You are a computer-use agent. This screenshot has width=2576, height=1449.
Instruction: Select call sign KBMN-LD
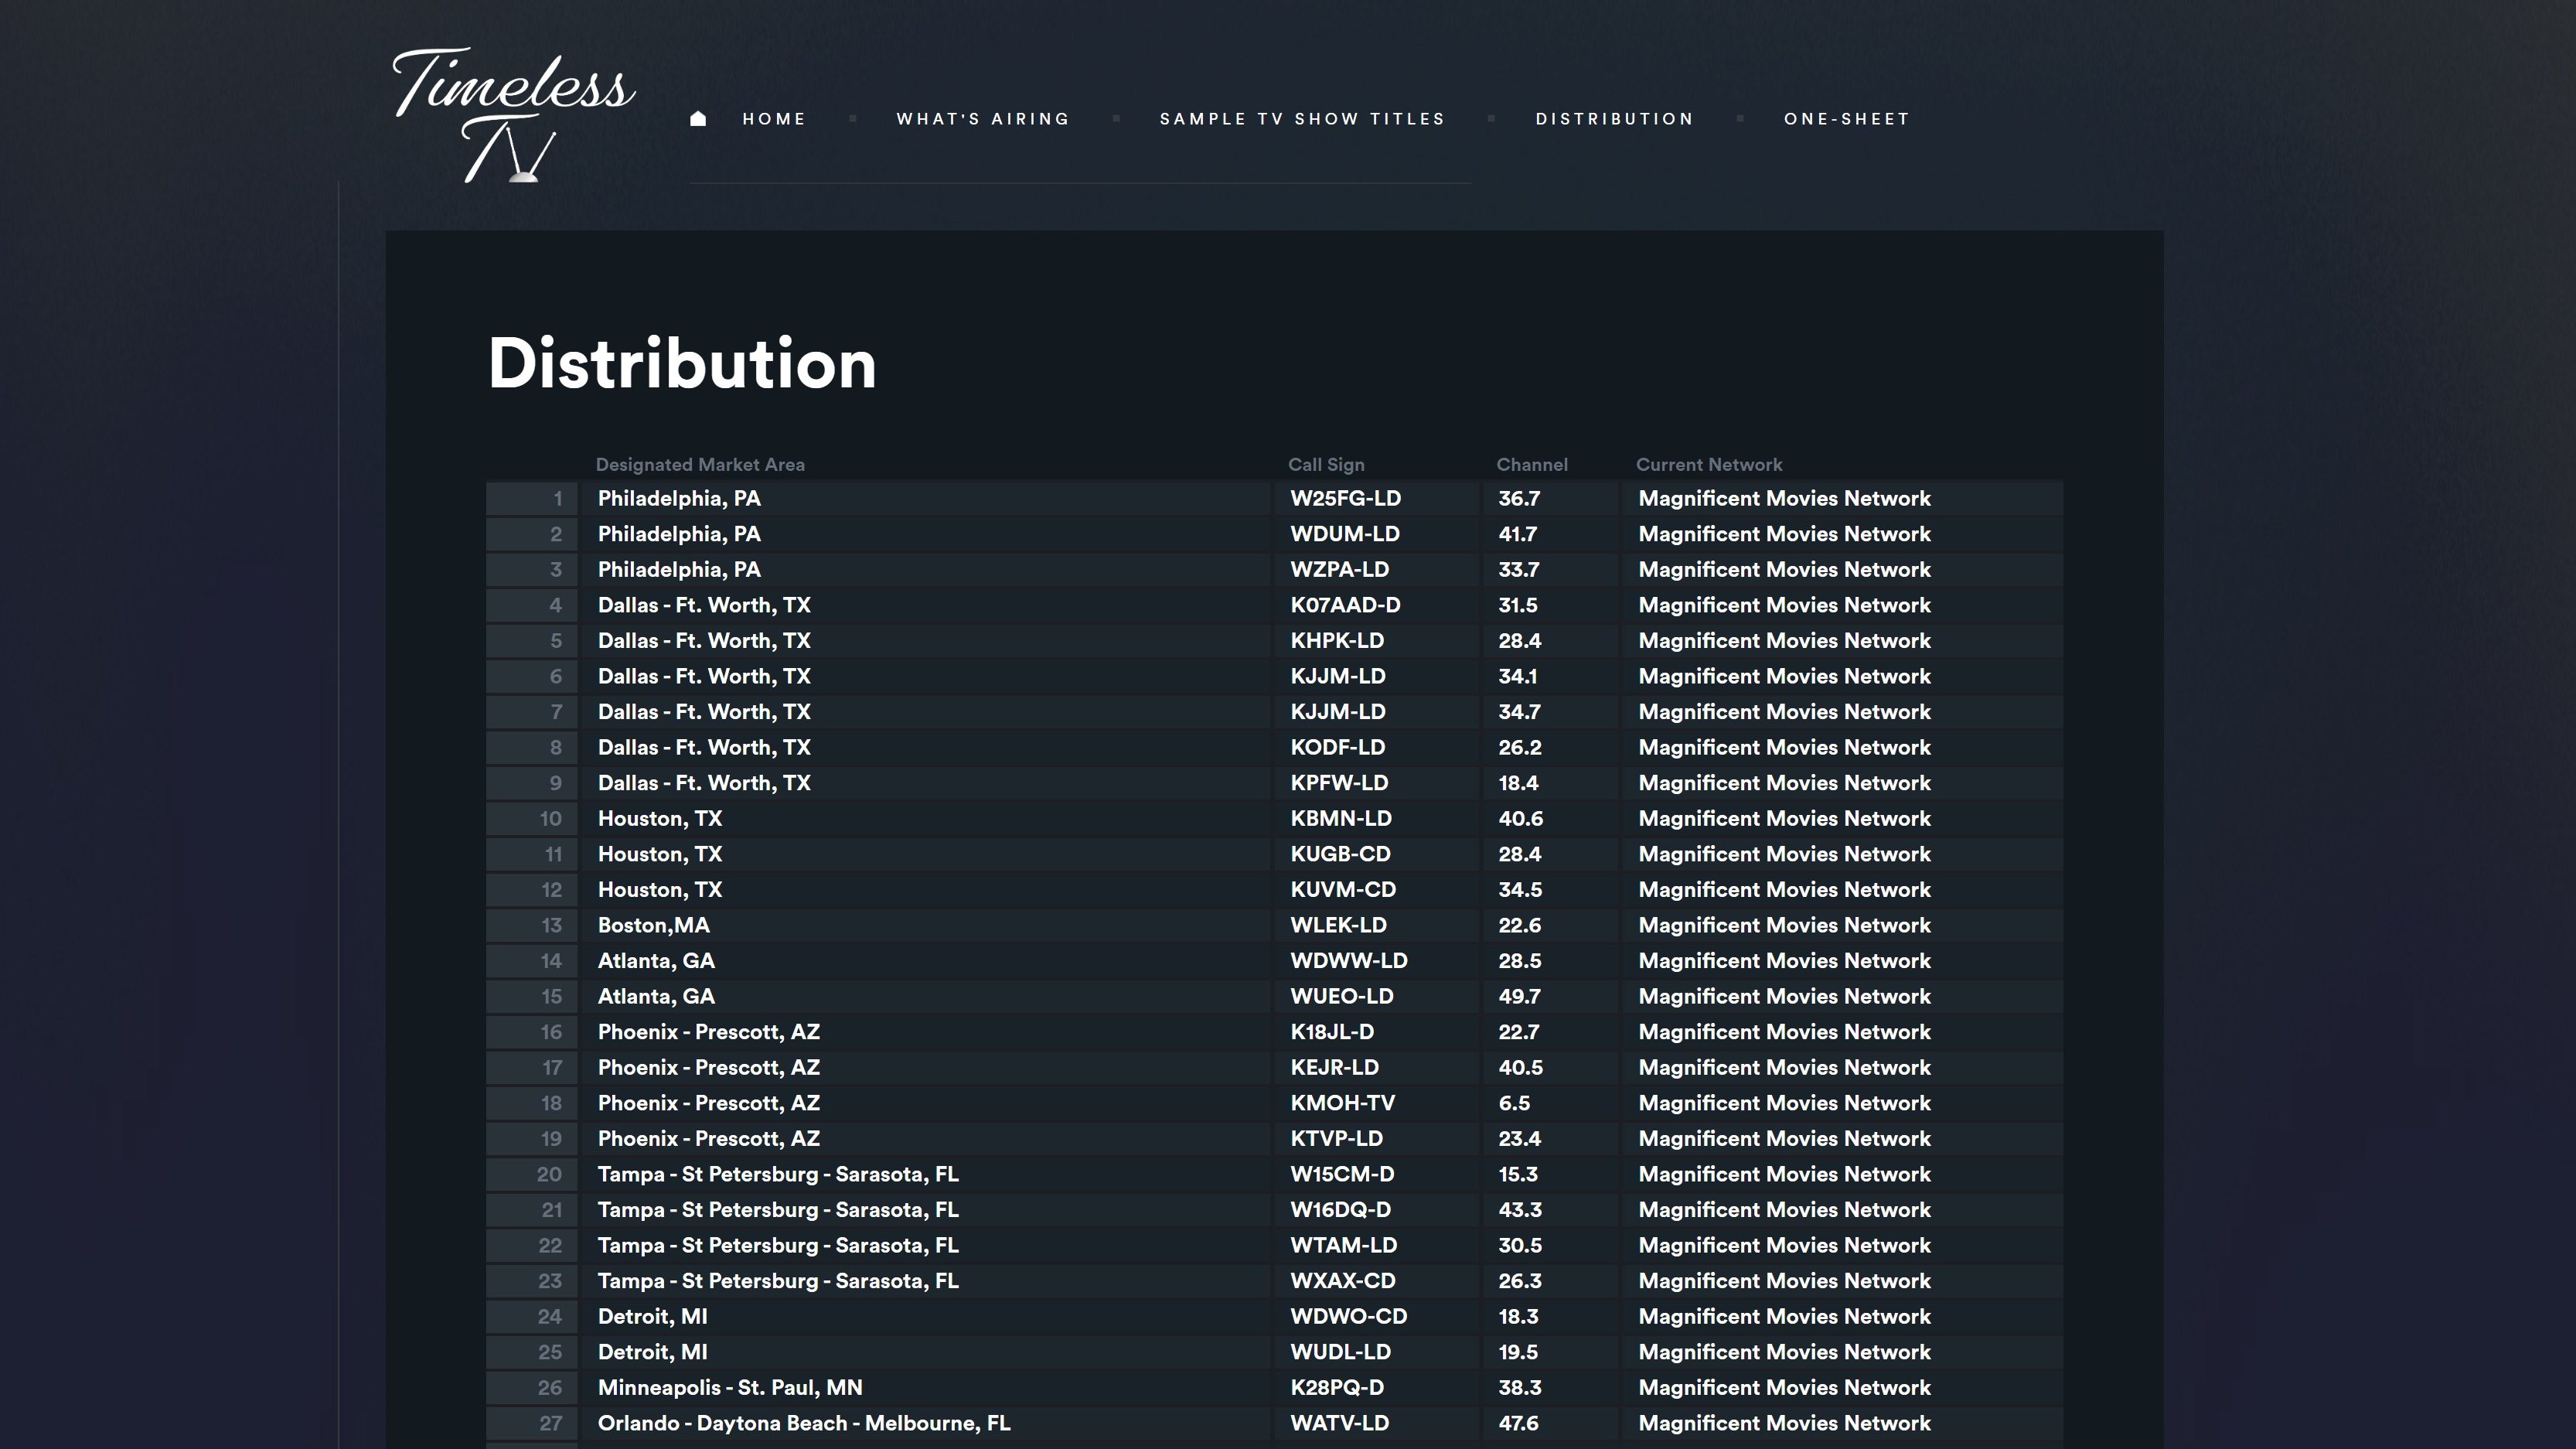(x=1341, y=819)
